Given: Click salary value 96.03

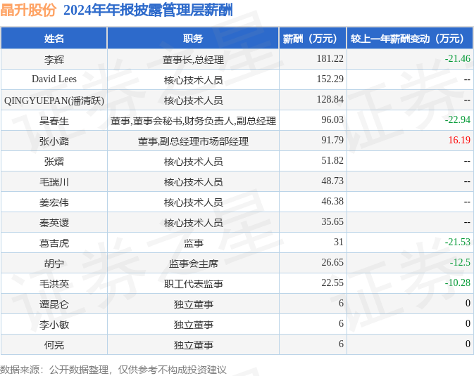Looking at the screenshot, I should 332,119.
